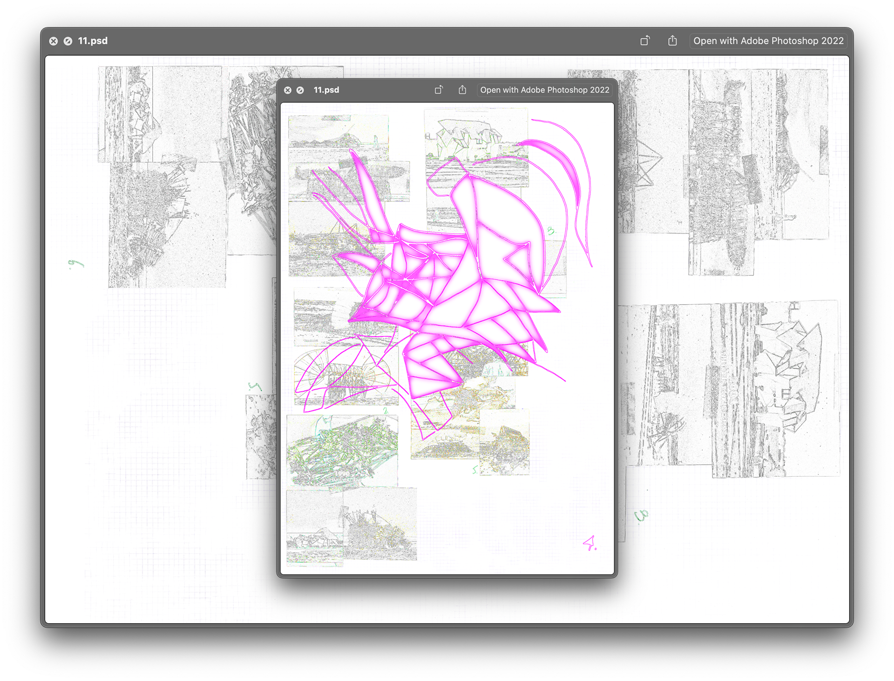
Task: Click the Share icon in the front preview window
Action: [462, 90]
